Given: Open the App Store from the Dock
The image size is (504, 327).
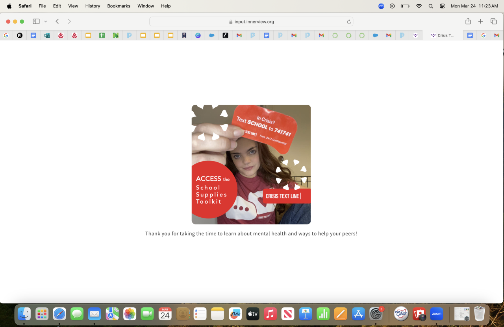Looking at the screenshot, I should [358, 314].
